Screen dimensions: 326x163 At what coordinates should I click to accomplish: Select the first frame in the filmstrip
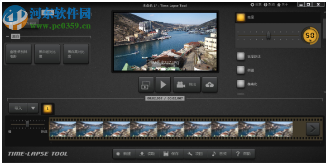click(63, 129)
